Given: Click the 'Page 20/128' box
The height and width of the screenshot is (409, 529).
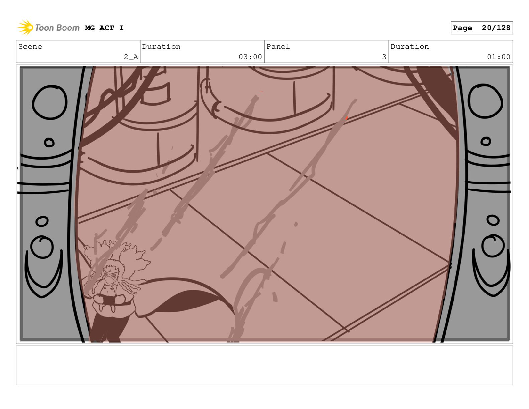Looking at the screenshot, I should [x=482, y=28].
